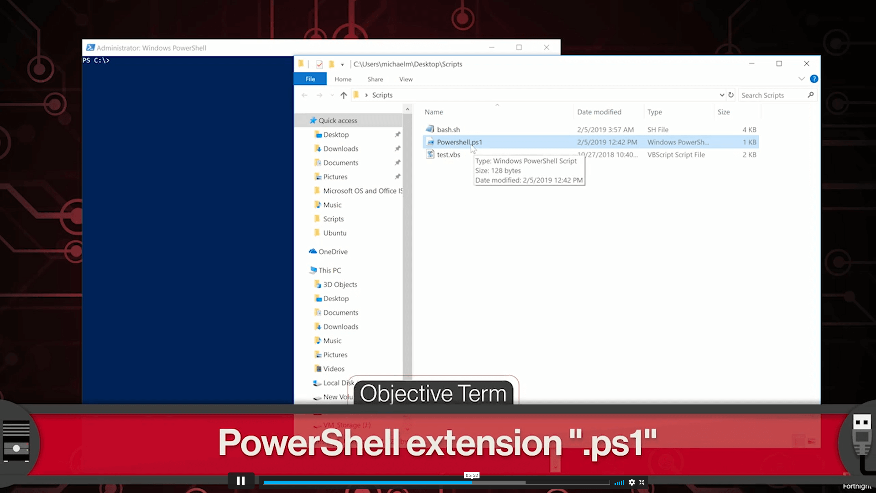Screen dimensions: 876x493
Task: Select the View ribbon tab
Action: (406, 79)
